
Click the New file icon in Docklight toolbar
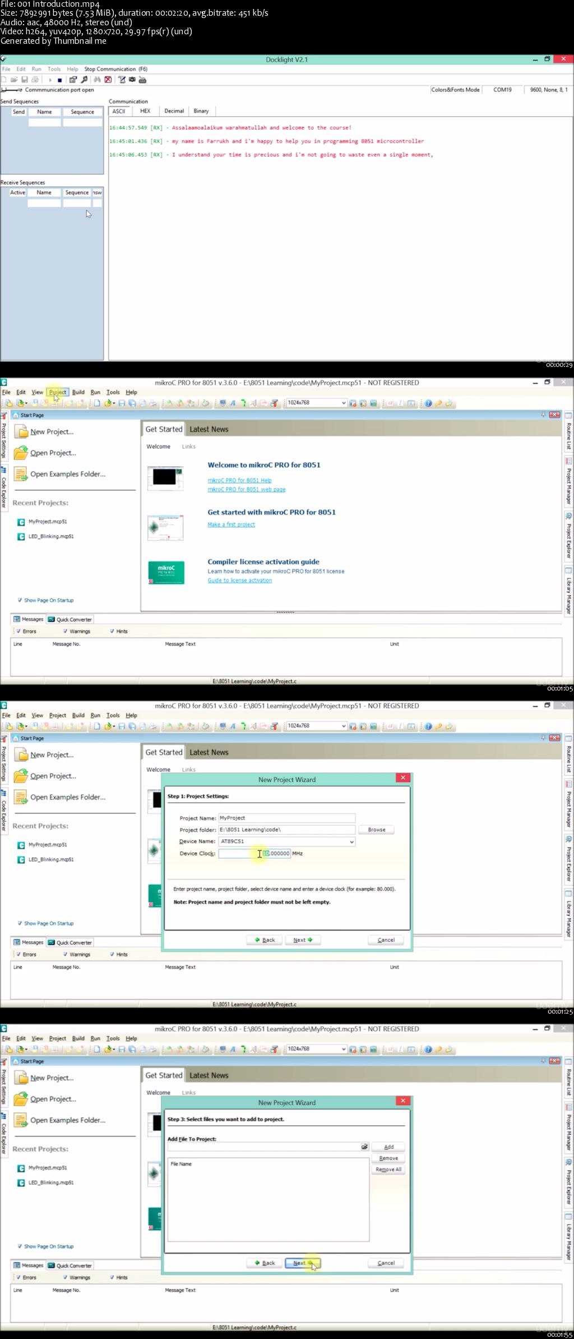click(4, 80)
